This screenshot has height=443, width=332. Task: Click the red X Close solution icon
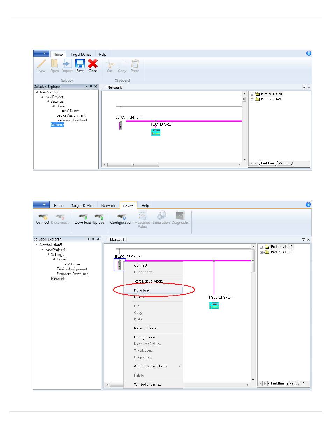pyautogui.click(x=93, y=63)
